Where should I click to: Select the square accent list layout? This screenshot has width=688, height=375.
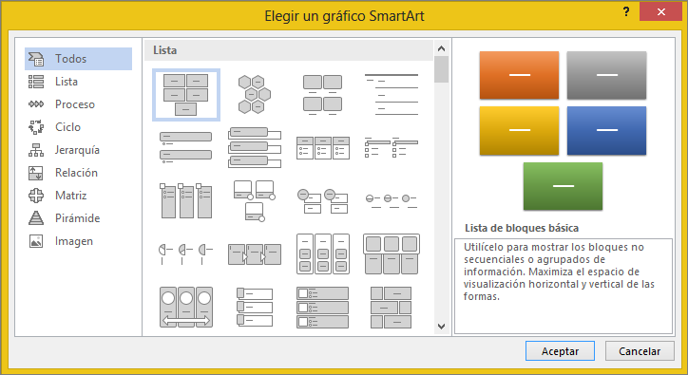coord(392,148)
